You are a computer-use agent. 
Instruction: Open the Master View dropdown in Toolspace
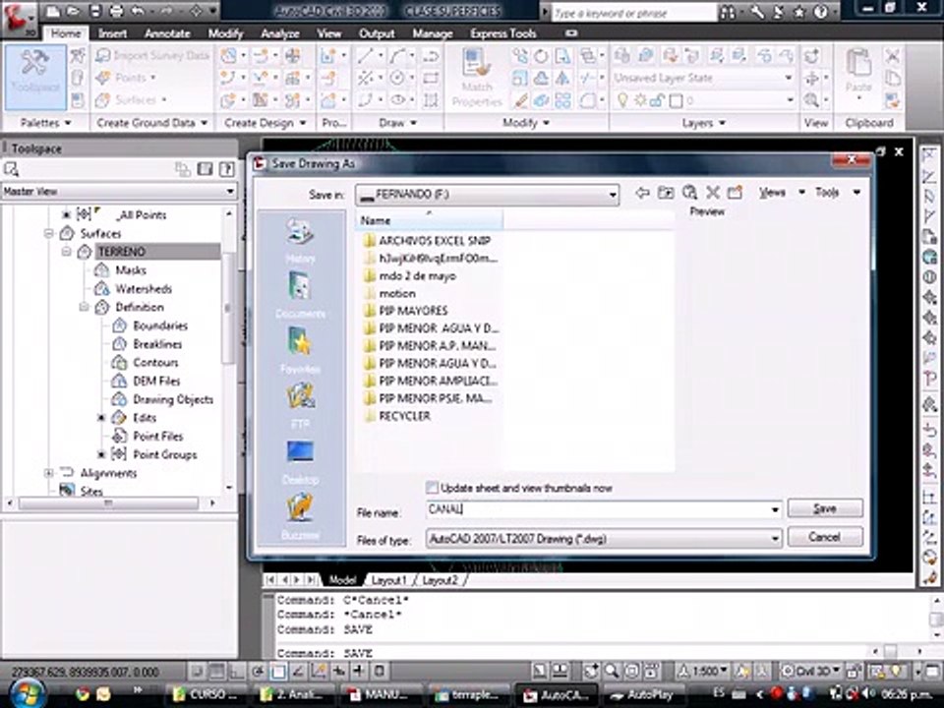pos(229,192)
